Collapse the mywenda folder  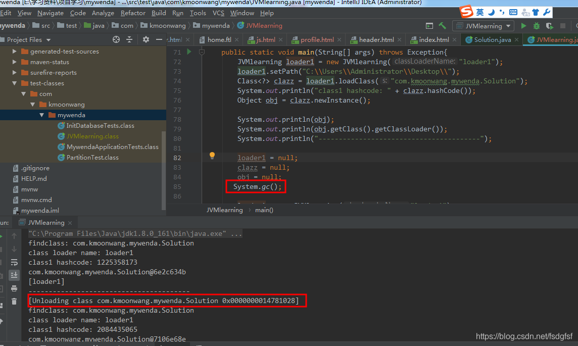pyautogui.click(x=41, y=115)
